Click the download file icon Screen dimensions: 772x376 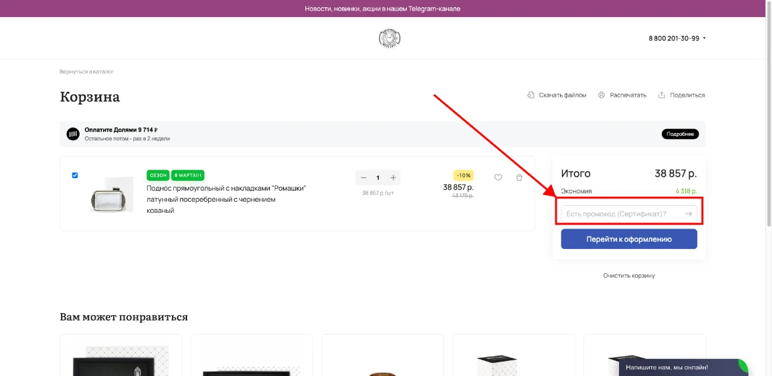coord(530,95)
